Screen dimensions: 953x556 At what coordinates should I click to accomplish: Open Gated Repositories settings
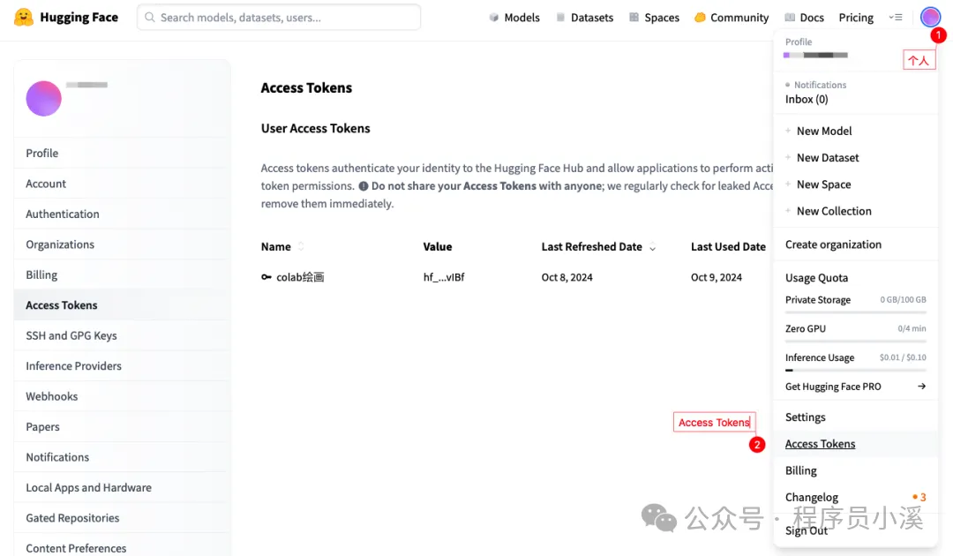tap(122, 518)
